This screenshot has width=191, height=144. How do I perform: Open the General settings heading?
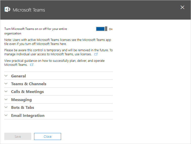pyautogui.click(x=18, y=76)
